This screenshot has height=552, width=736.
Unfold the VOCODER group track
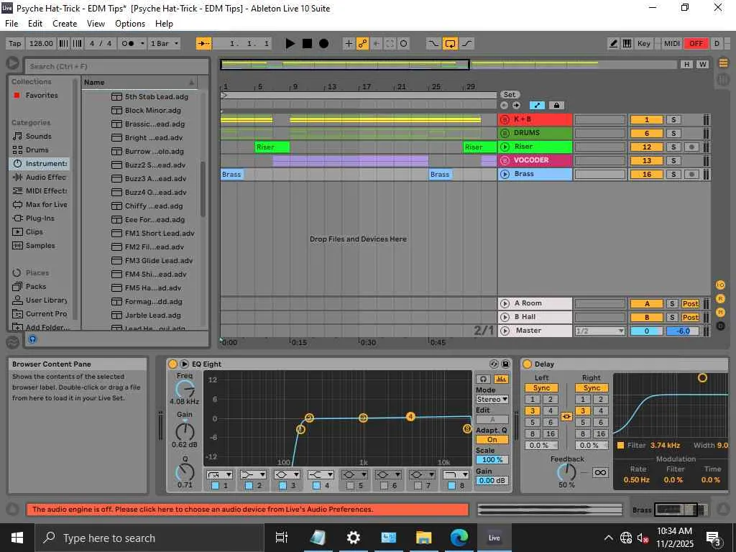pos(505,160)
